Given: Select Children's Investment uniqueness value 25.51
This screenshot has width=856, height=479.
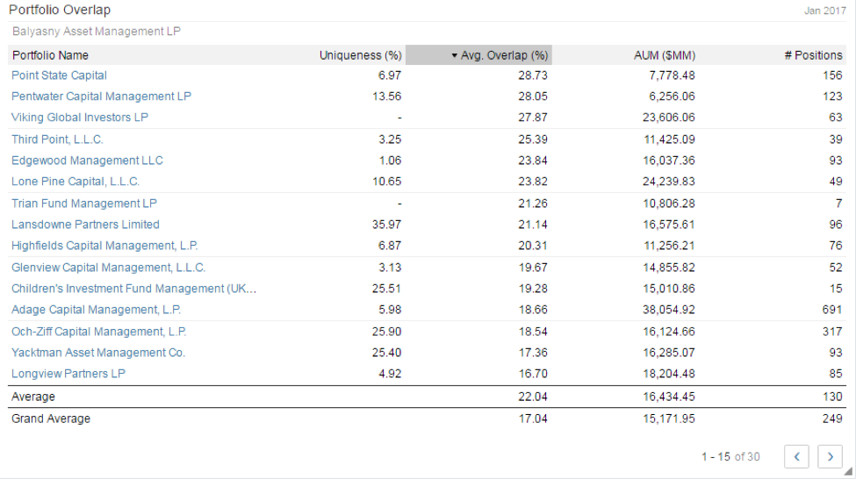Looking at the screenshot, I should (386, 288).
